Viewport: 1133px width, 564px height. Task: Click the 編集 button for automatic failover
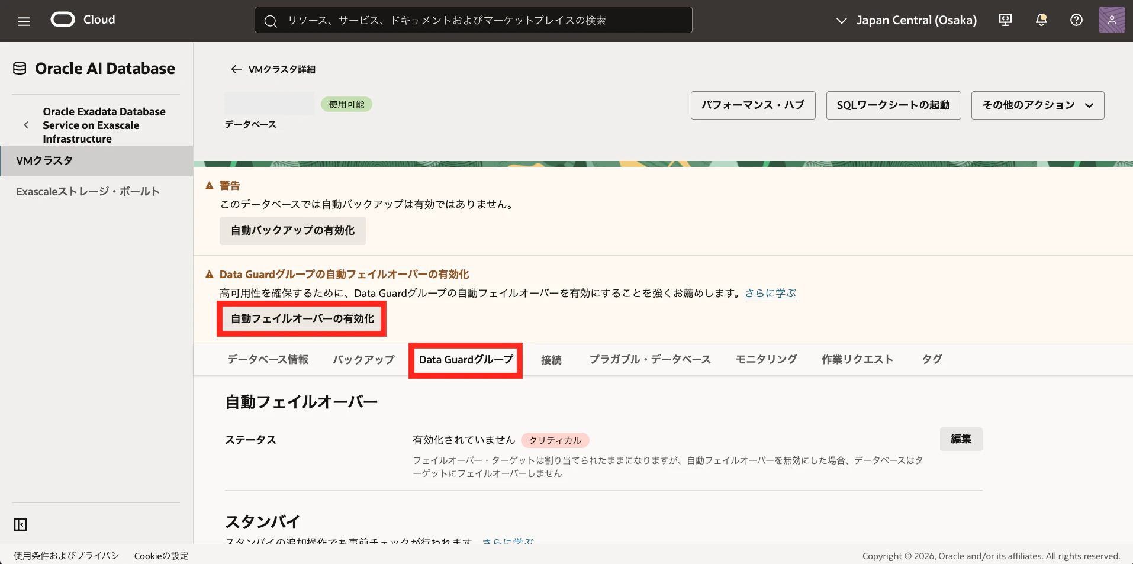point(961,439)
